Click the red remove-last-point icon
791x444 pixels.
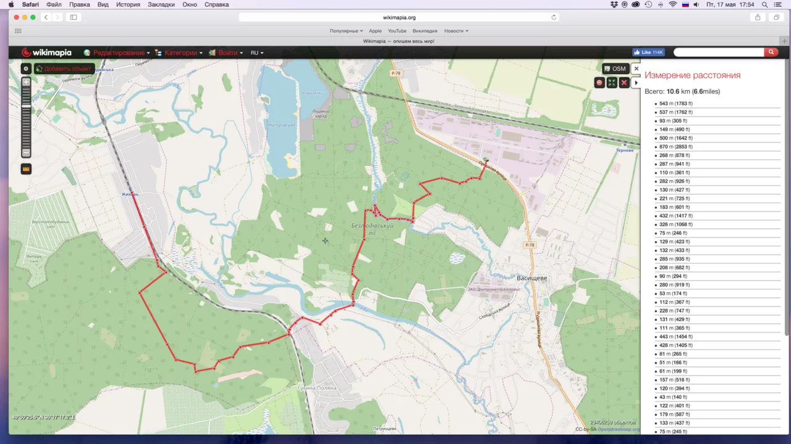tap(599, 83)
